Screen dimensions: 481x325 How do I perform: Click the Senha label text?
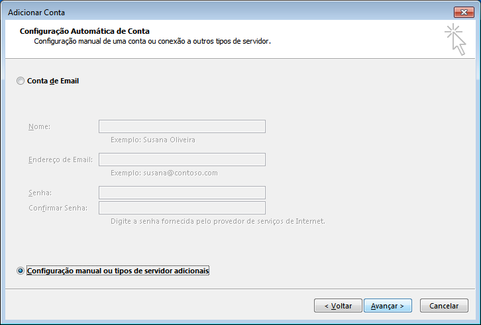(40, 193)
